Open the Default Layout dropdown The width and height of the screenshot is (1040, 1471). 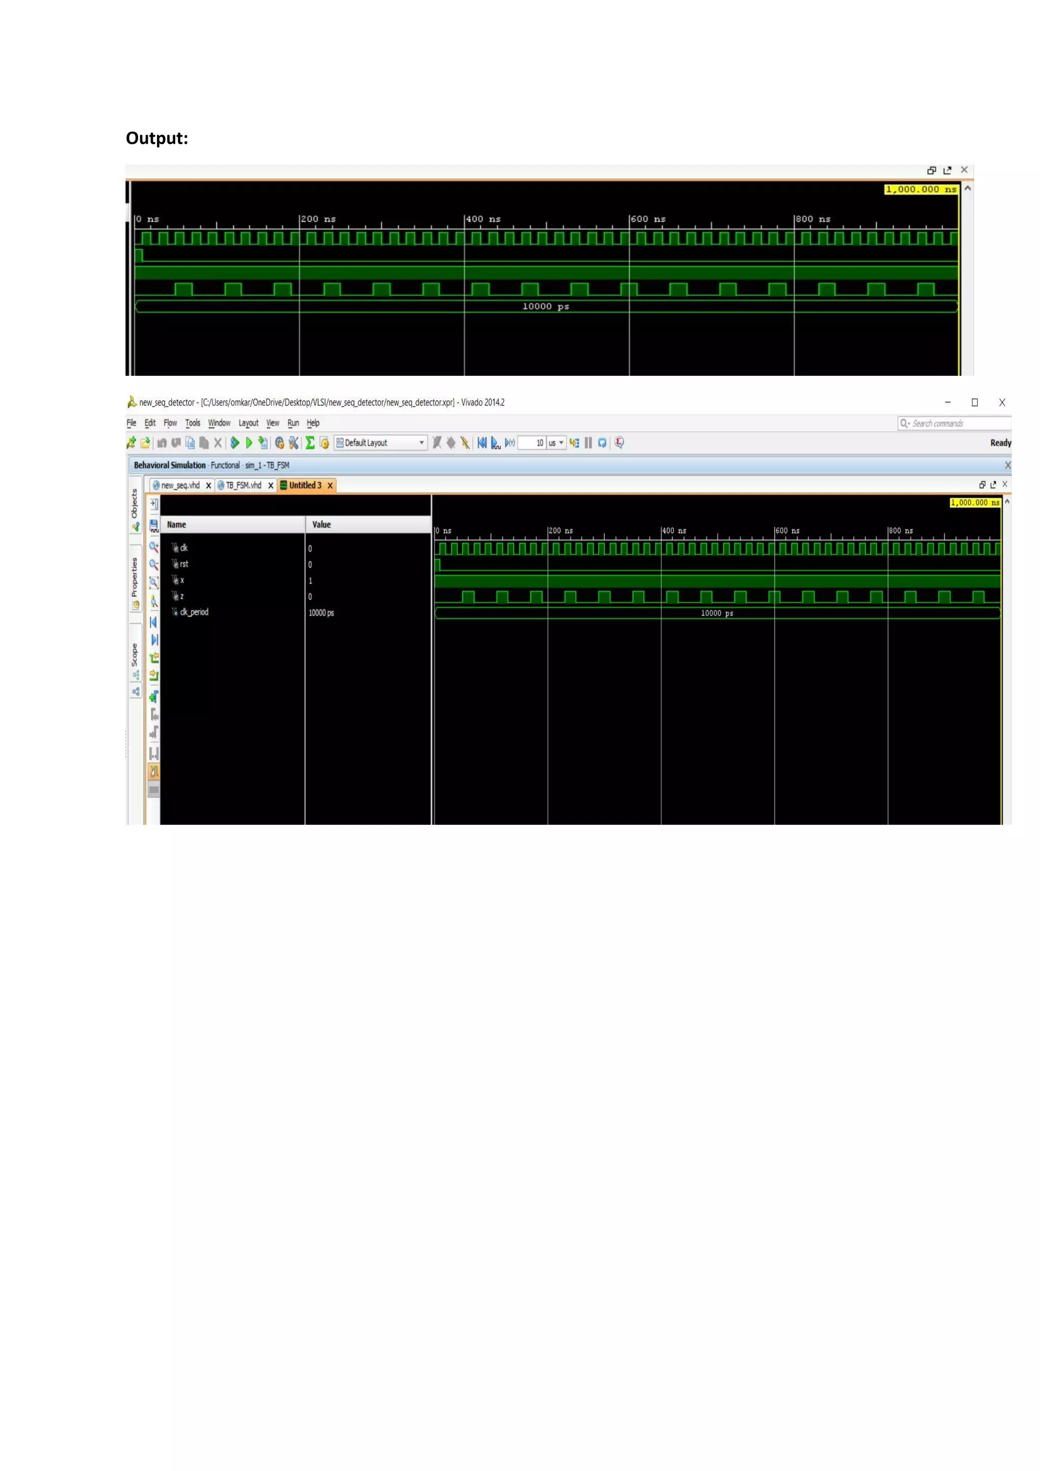click(x=381, y=443)
